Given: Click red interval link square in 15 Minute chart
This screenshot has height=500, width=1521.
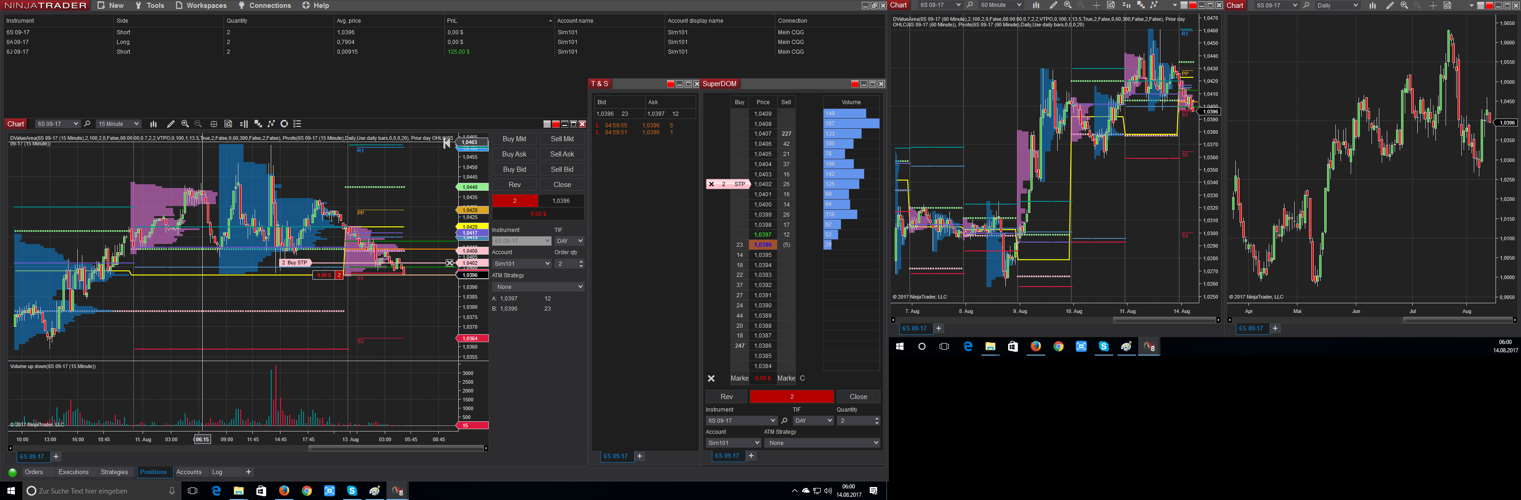Looking at the screenshot, I should [555, 124].
